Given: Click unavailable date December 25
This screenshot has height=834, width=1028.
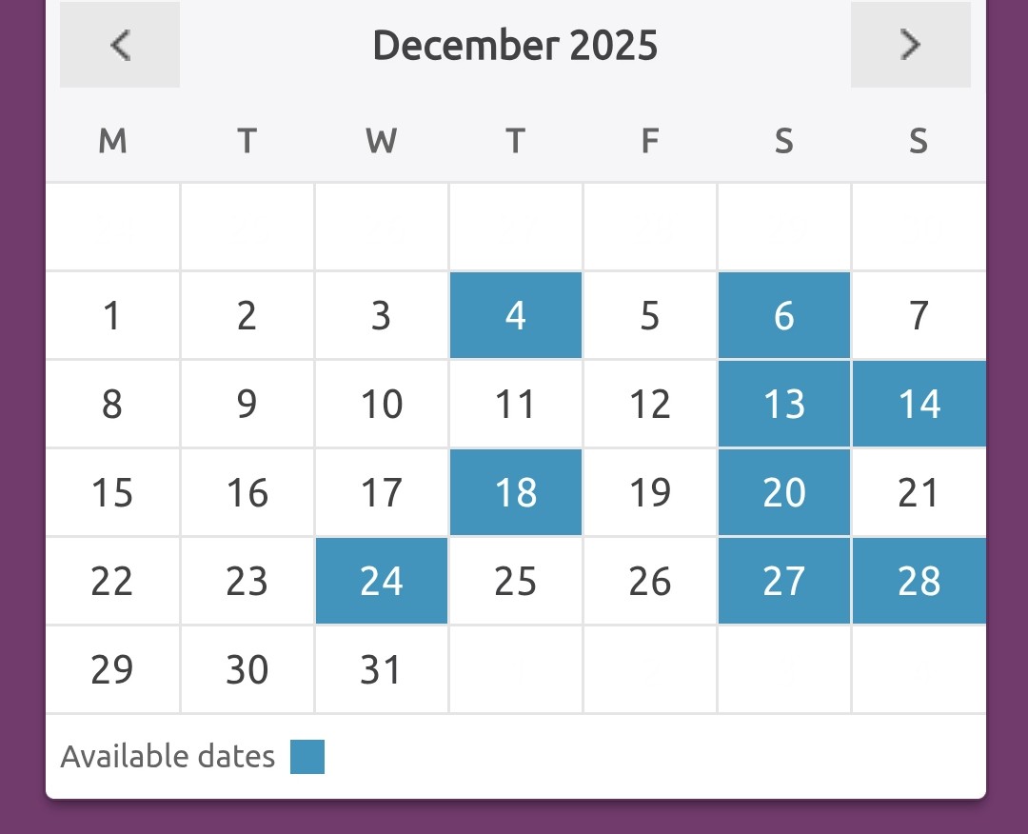Looking at the screenshot, I should [515, 581].
